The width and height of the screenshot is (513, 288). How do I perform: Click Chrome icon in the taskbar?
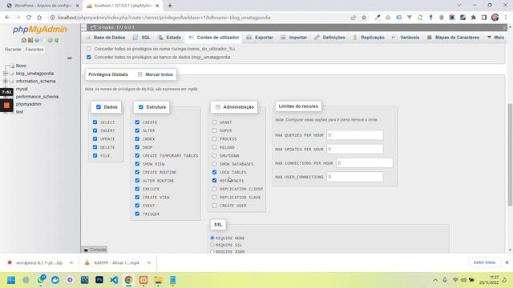(x=128, y=280)
